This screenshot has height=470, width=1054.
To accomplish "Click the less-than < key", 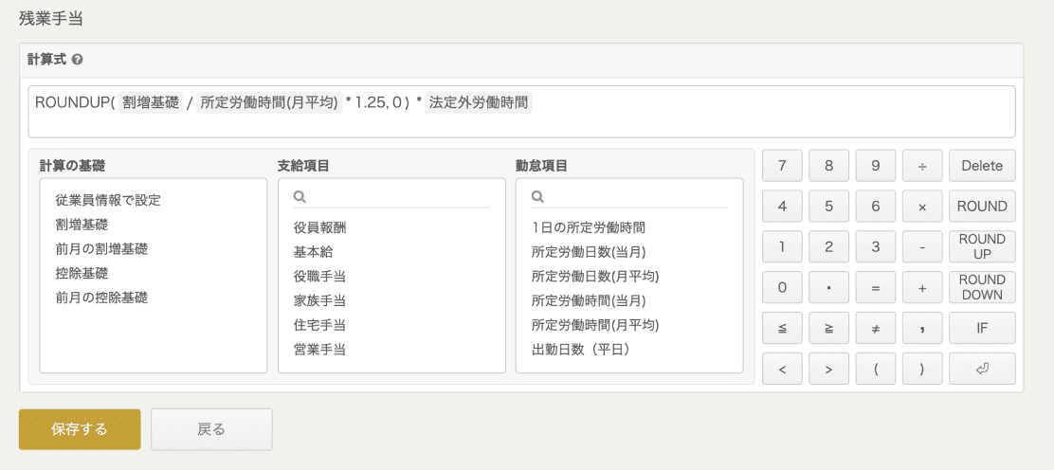I will [x=782, y=369].
